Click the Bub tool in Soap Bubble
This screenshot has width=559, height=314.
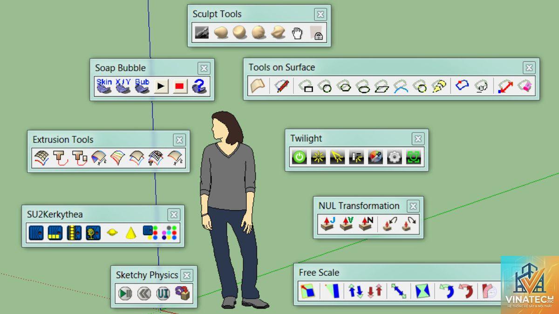142,86
